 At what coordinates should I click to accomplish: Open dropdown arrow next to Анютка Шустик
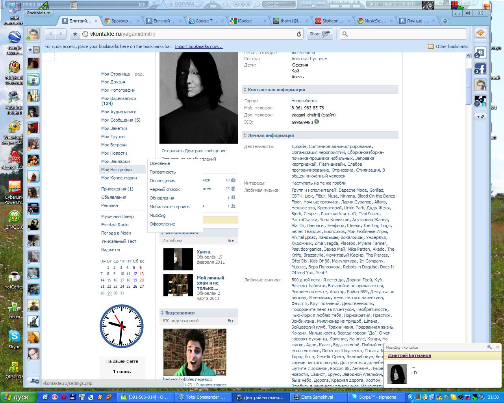326,59
